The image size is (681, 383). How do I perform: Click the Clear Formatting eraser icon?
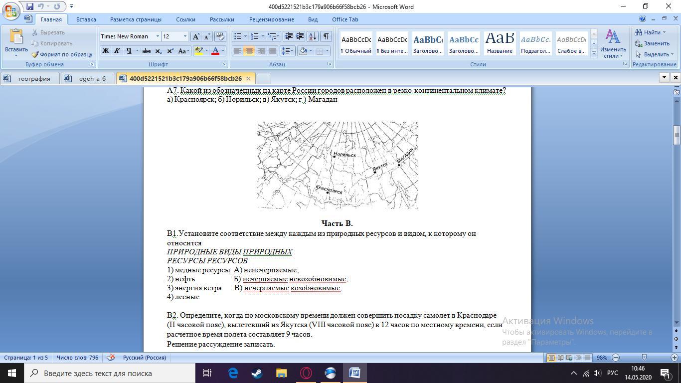(x=220, y=36)
